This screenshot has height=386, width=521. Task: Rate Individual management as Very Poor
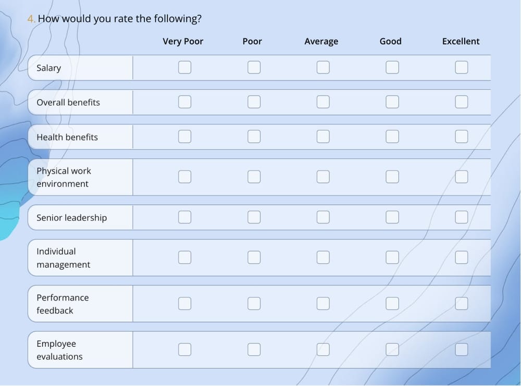coord(184,257)
